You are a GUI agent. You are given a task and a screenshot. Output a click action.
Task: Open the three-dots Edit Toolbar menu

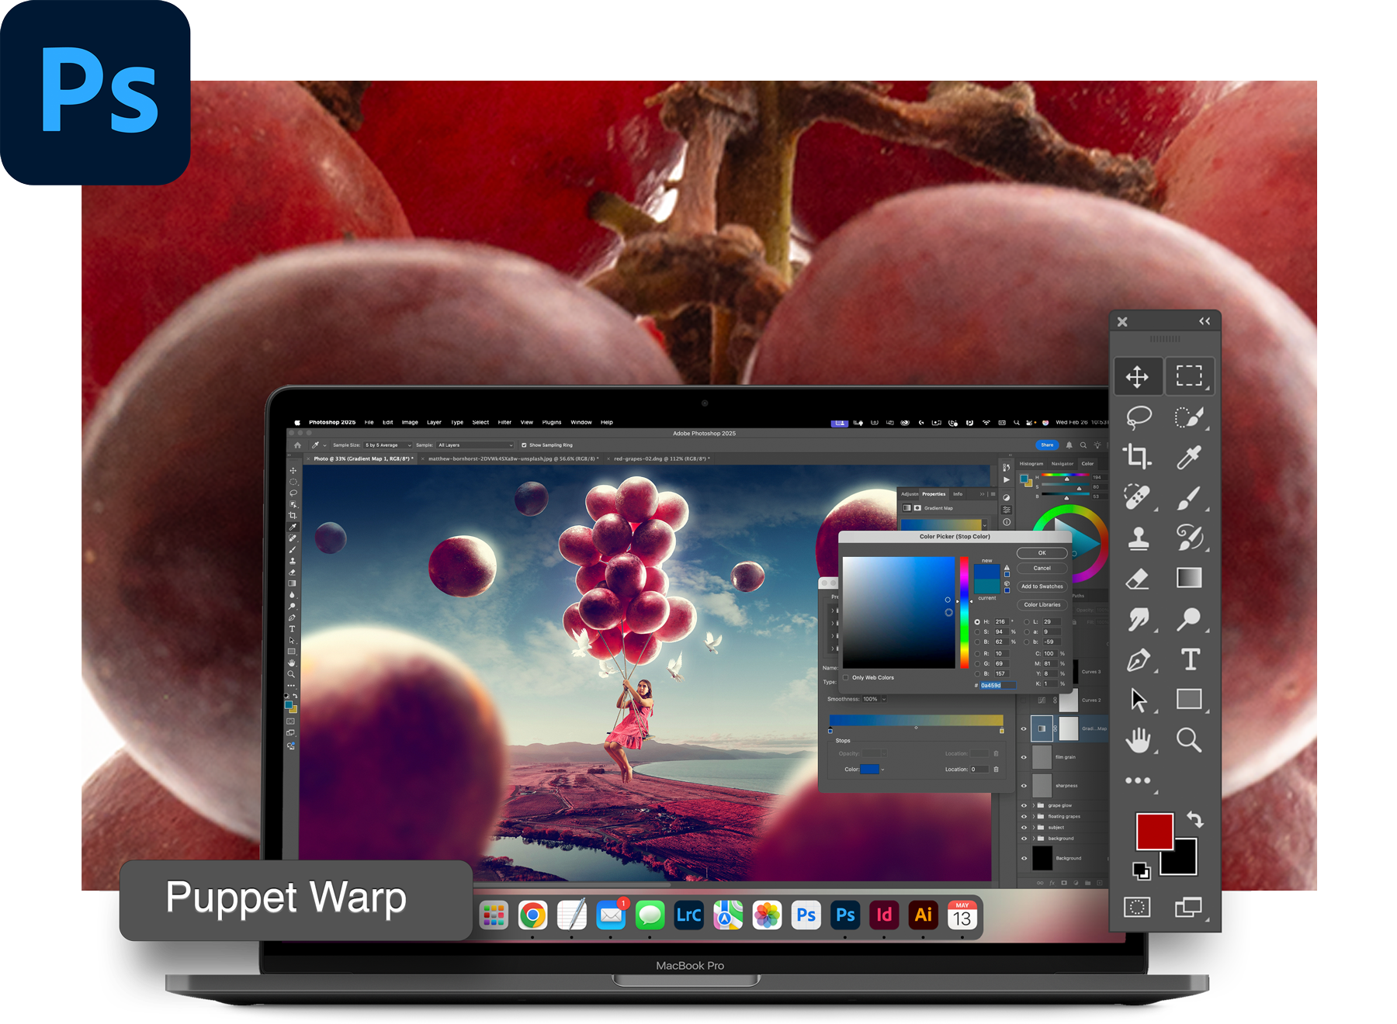1138,780
